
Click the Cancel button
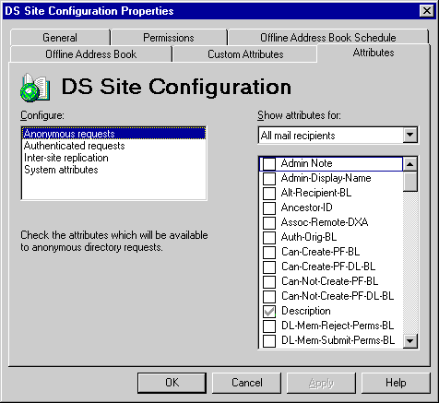coord(247,383)
